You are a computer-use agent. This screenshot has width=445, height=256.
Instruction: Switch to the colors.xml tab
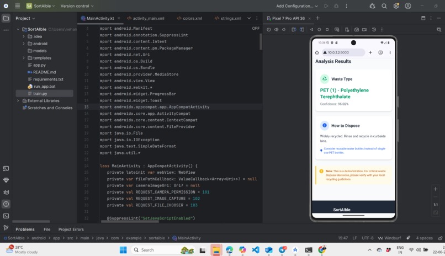click(189, 18)
